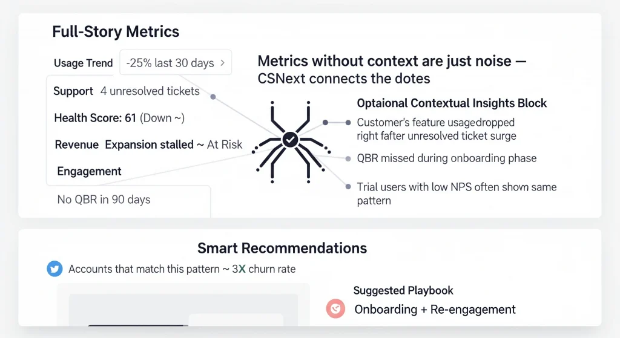Select the Health Score: 61 row

[x=119, y=118]
